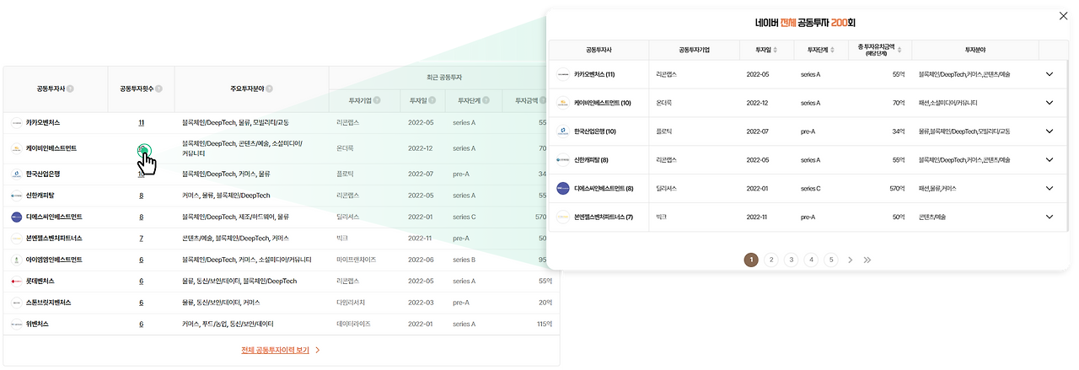
Task: Open the 전체 공동투자이력 보기 link
Action: point(281,350)
